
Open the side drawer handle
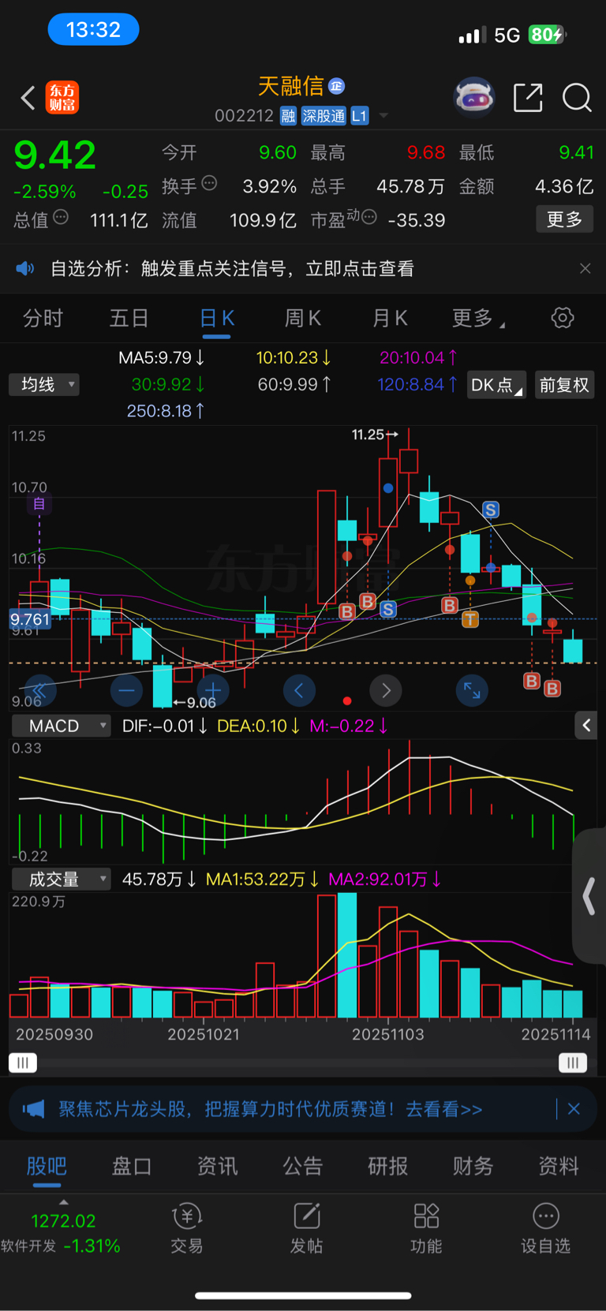pyautogui.click(x=589, y=897)
